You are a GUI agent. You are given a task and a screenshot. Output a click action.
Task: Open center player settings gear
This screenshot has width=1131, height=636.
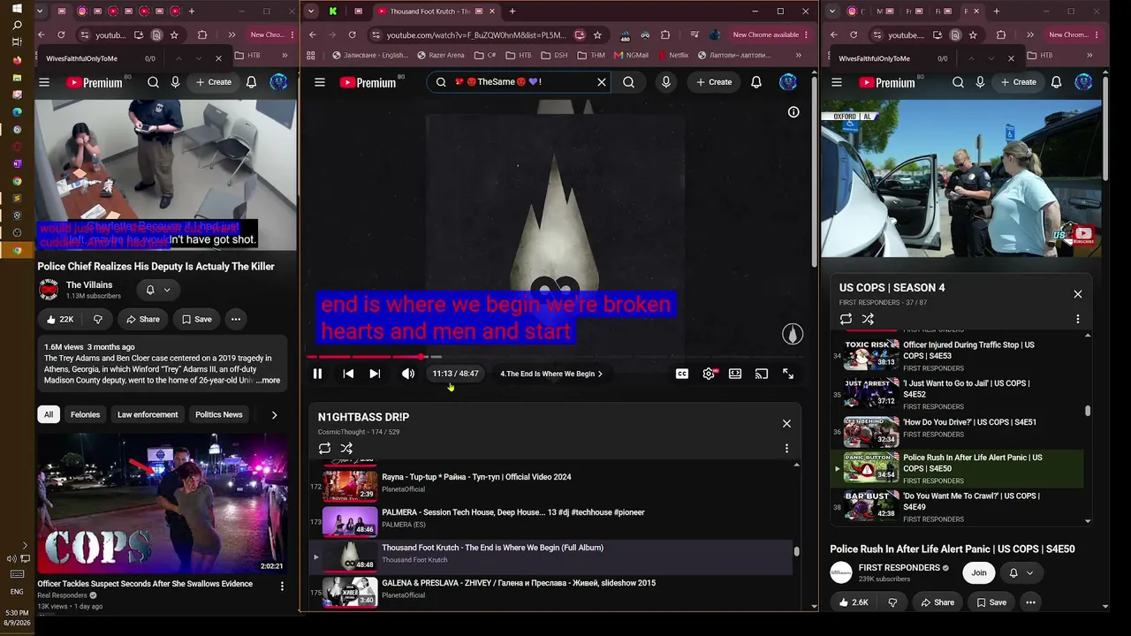pyautogui.click(x=709, y=374)
